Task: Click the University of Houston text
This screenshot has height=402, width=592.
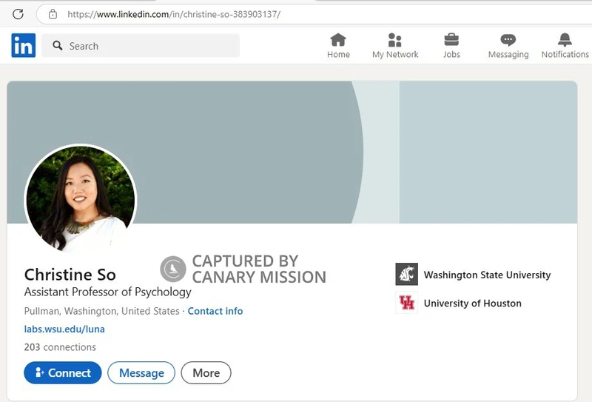Action: coord(472,303)
